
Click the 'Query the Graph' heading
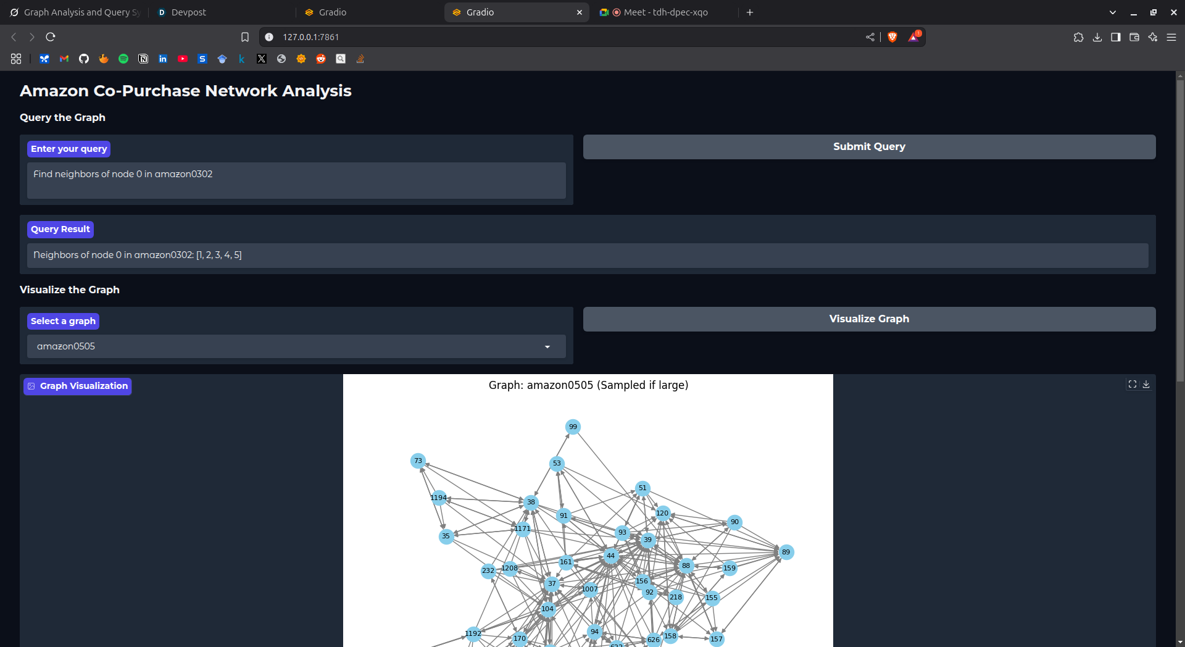pos(62,117)
